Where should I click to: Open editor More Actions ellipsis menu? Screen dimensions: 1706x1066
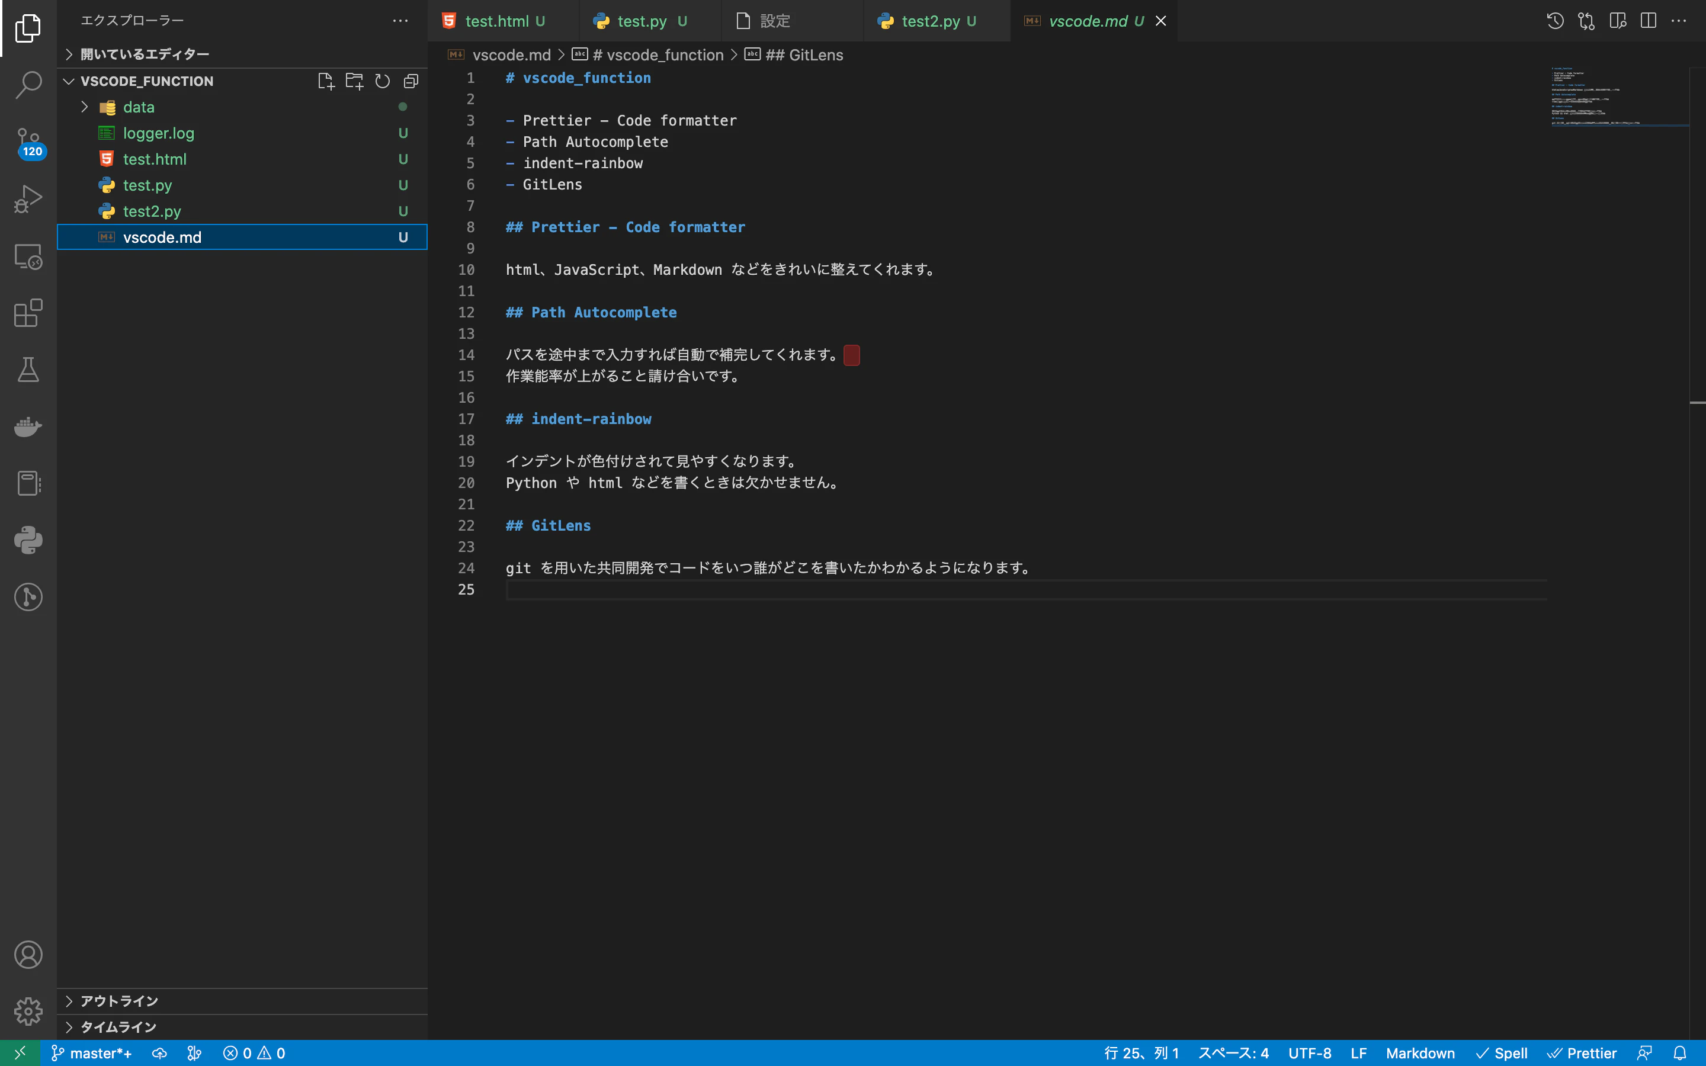click(1679, 21)
